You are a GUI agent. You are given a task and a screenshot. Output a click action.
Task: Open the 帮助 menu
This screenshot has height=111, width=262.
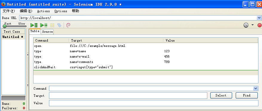tap(75, 11)
